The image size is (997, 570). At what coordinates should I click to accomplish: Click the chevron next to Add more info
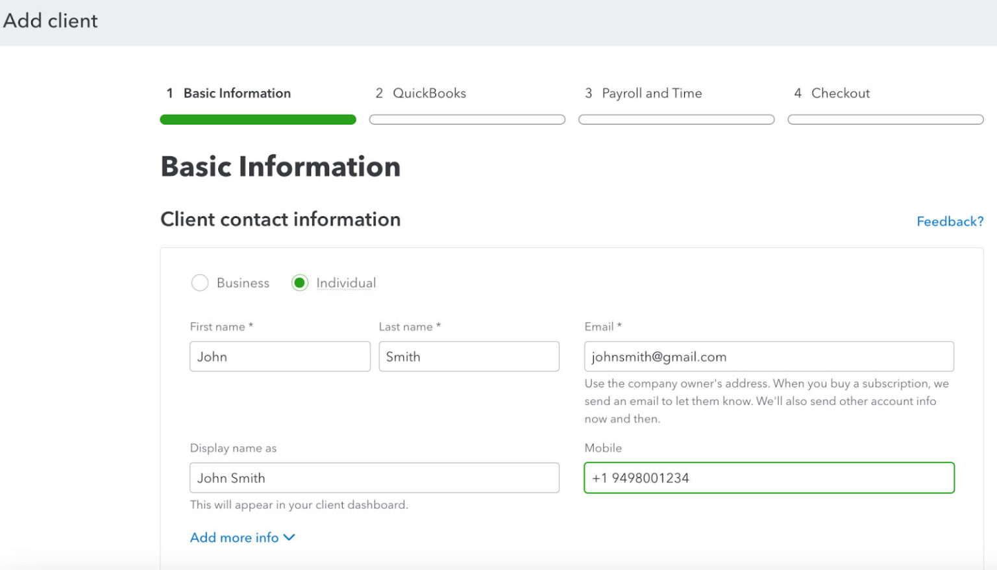pos(290,537)
